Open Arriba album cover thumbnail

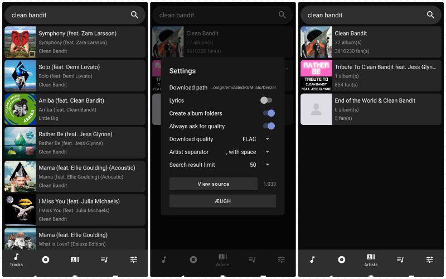tap(20, 109)
